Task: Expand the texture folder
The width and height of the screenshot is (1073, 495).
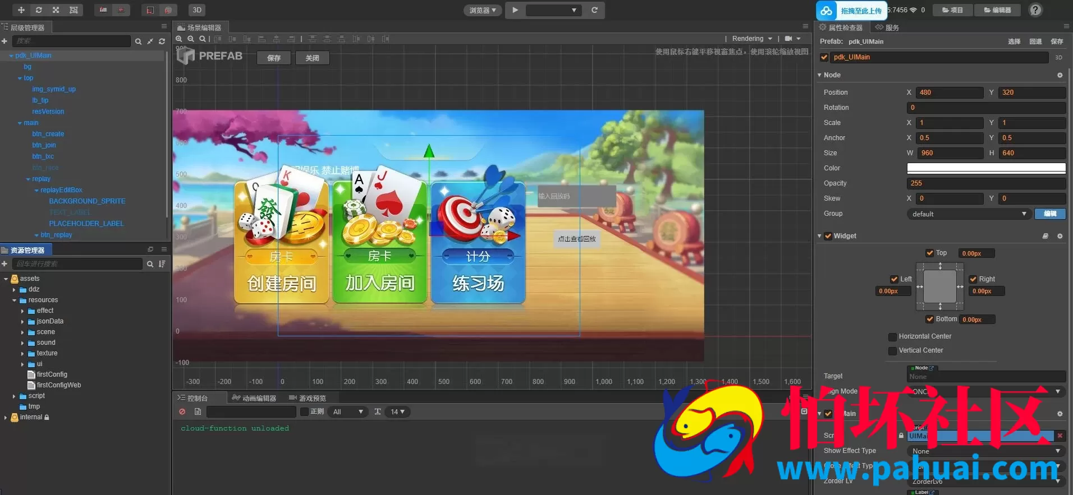Action: point(22,354)
